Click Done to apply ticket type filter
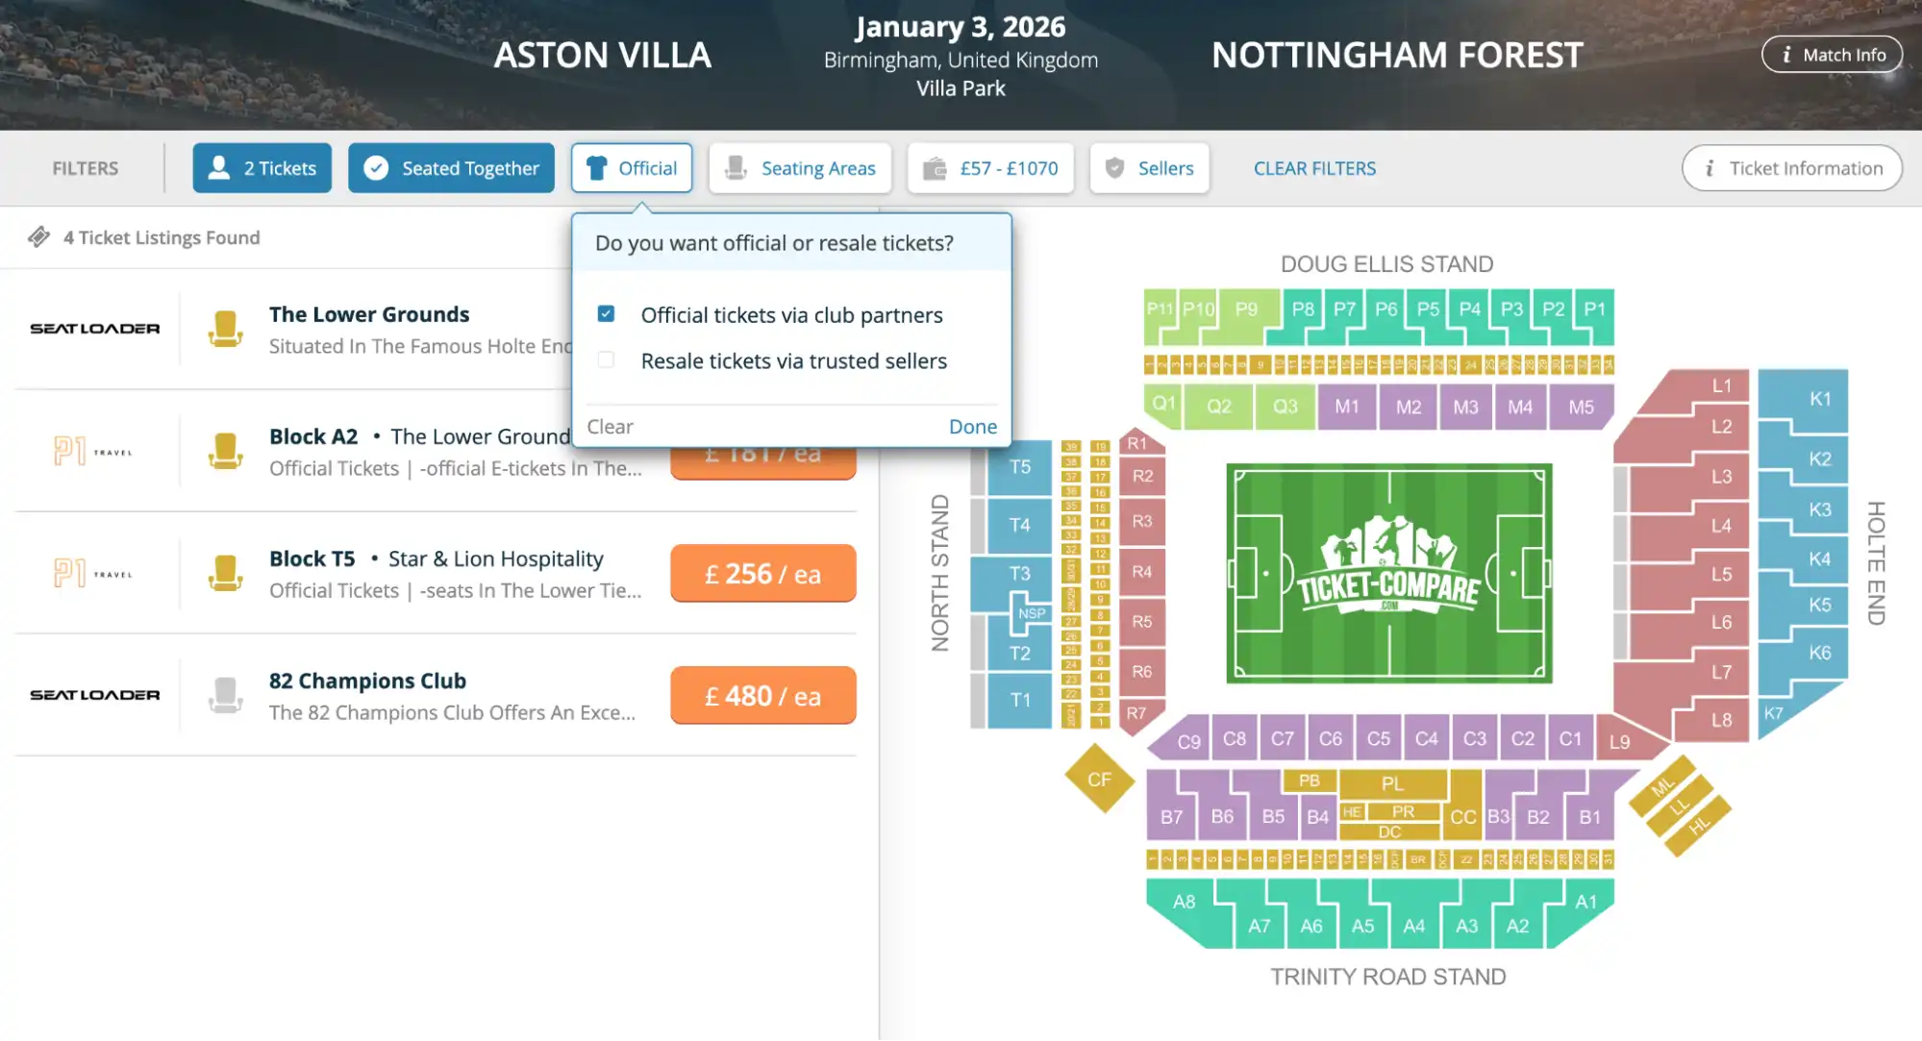The height and width of the screenshot is (1041, 1922). [972, 426]
